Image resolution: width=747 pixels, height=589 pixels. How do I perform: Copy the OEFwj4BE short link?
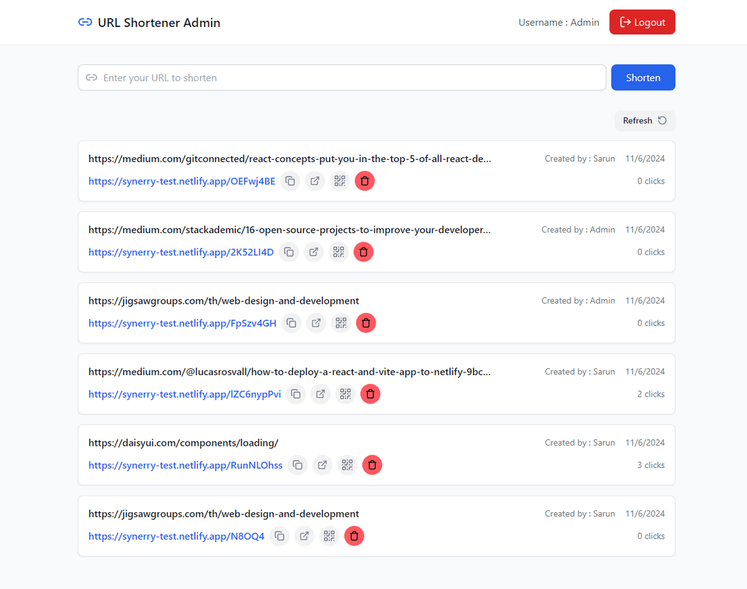click(290, 181)
